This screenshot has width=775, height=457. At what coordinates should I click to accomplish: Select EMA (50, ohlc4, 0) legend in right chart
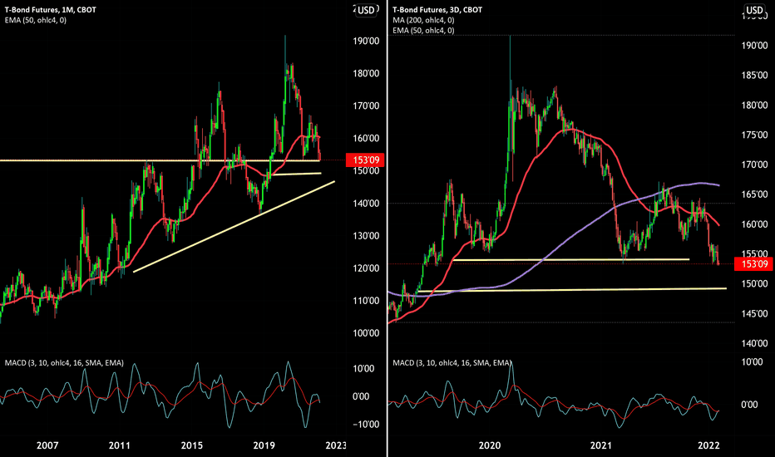pos(423,31)
